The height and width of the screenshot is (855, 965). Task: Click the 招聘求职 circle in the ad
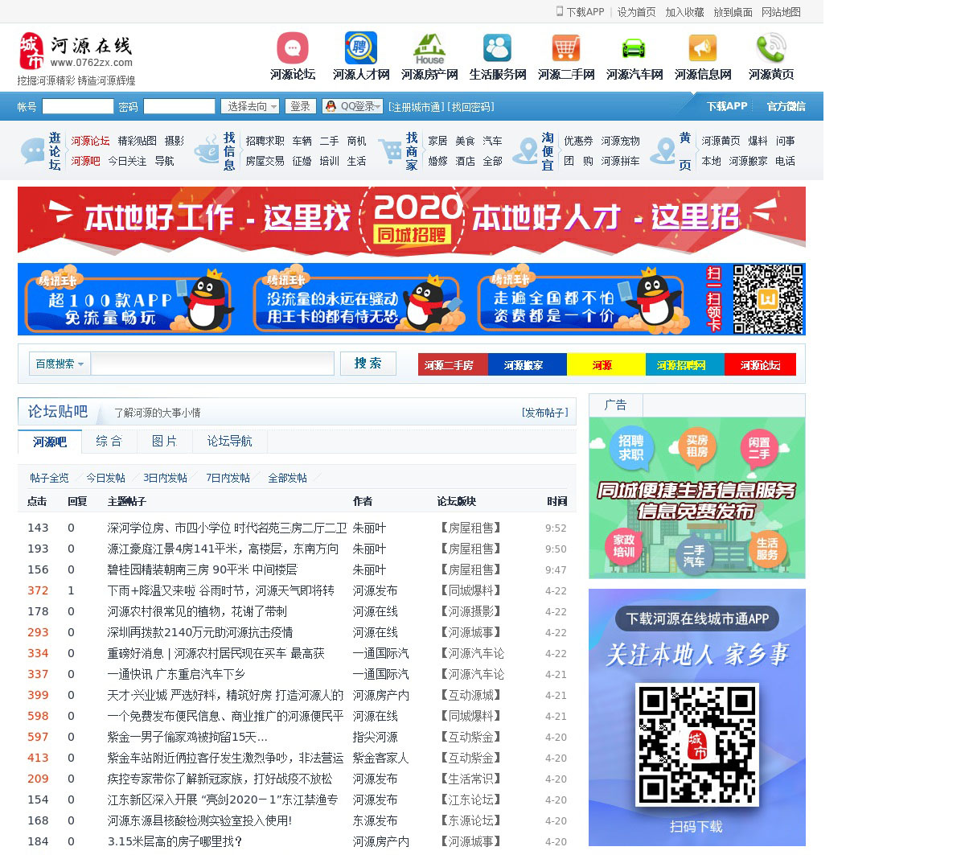coord(631,448)
